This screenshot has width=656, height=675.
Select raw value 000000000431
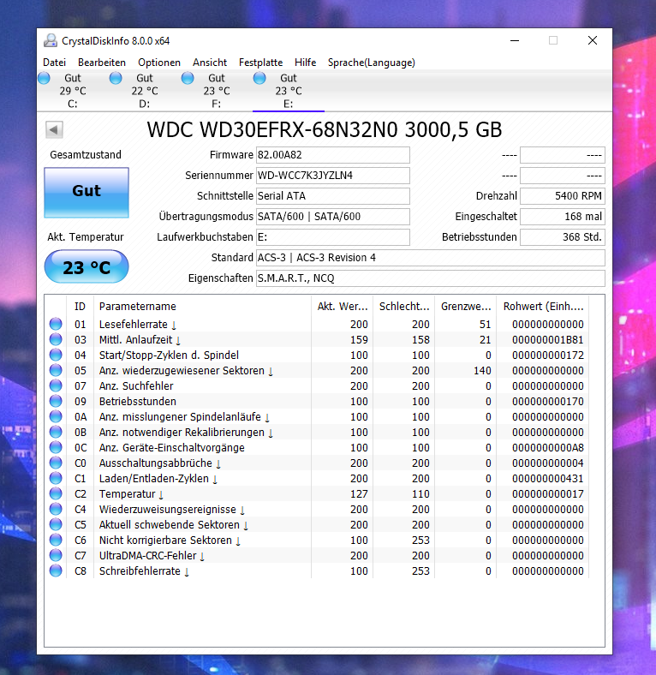click(x=548, y=478)
